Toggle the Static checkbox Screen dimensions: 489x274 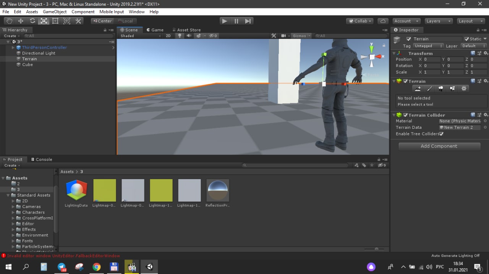[466, 39]
